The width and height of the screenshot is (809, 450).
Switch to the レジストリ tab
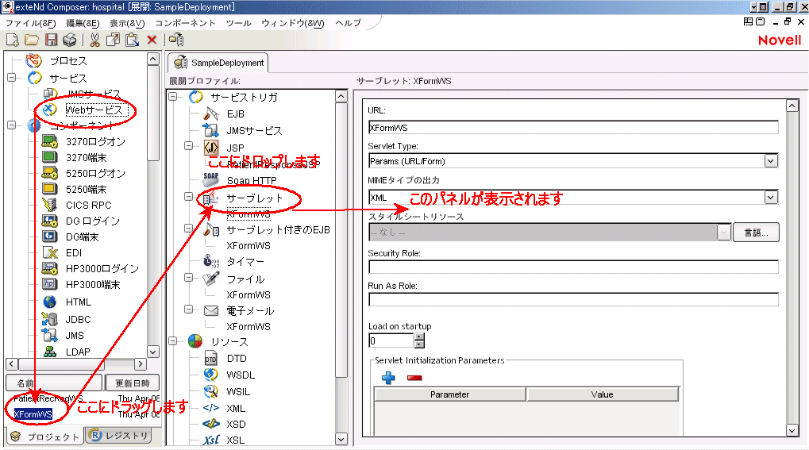click(x=120, y=436)
